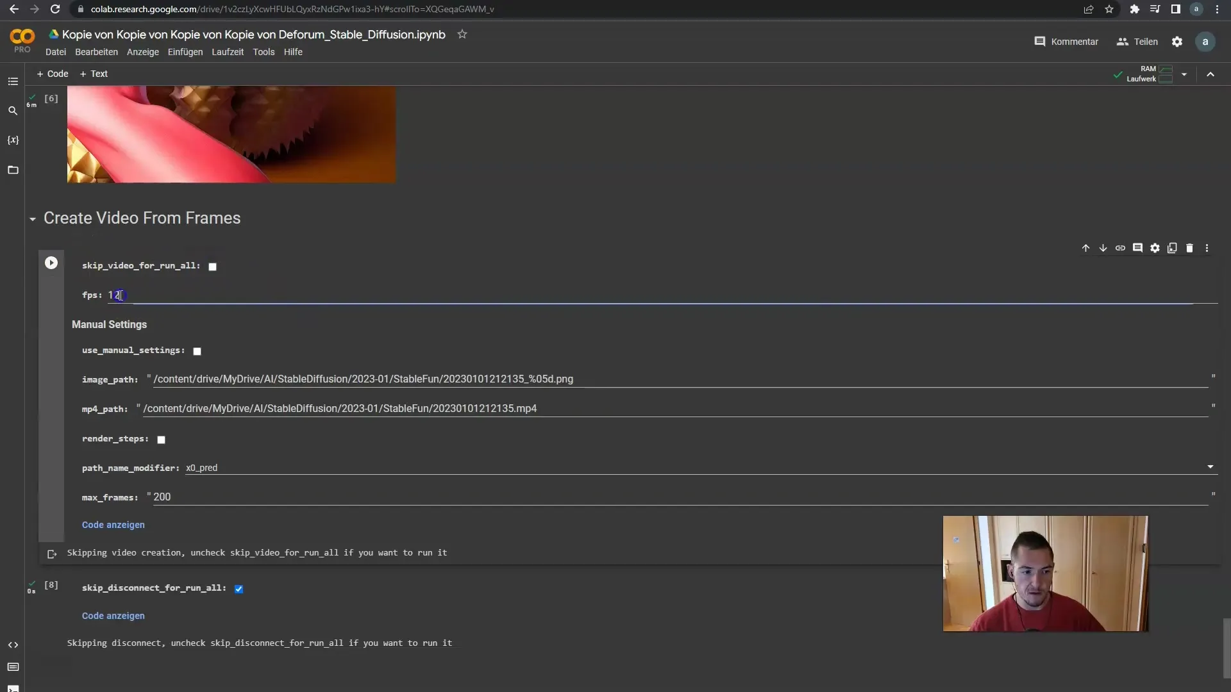
Task: Click Code anzeigen link in disconnect cell
Action: pos(112,615)
